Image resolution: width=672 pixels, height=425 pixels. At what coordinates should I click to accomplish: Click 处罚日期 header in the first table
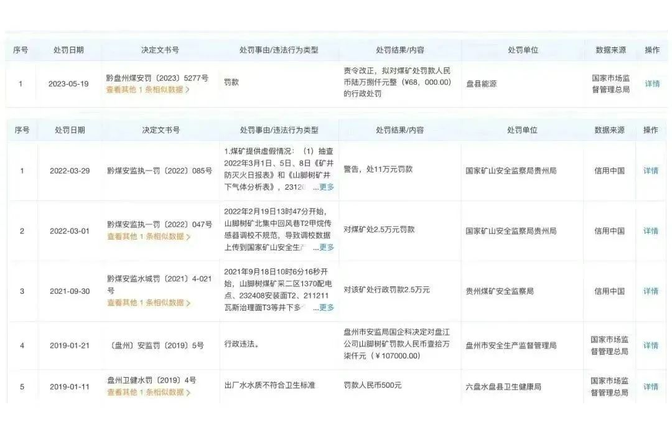[68, 50]
